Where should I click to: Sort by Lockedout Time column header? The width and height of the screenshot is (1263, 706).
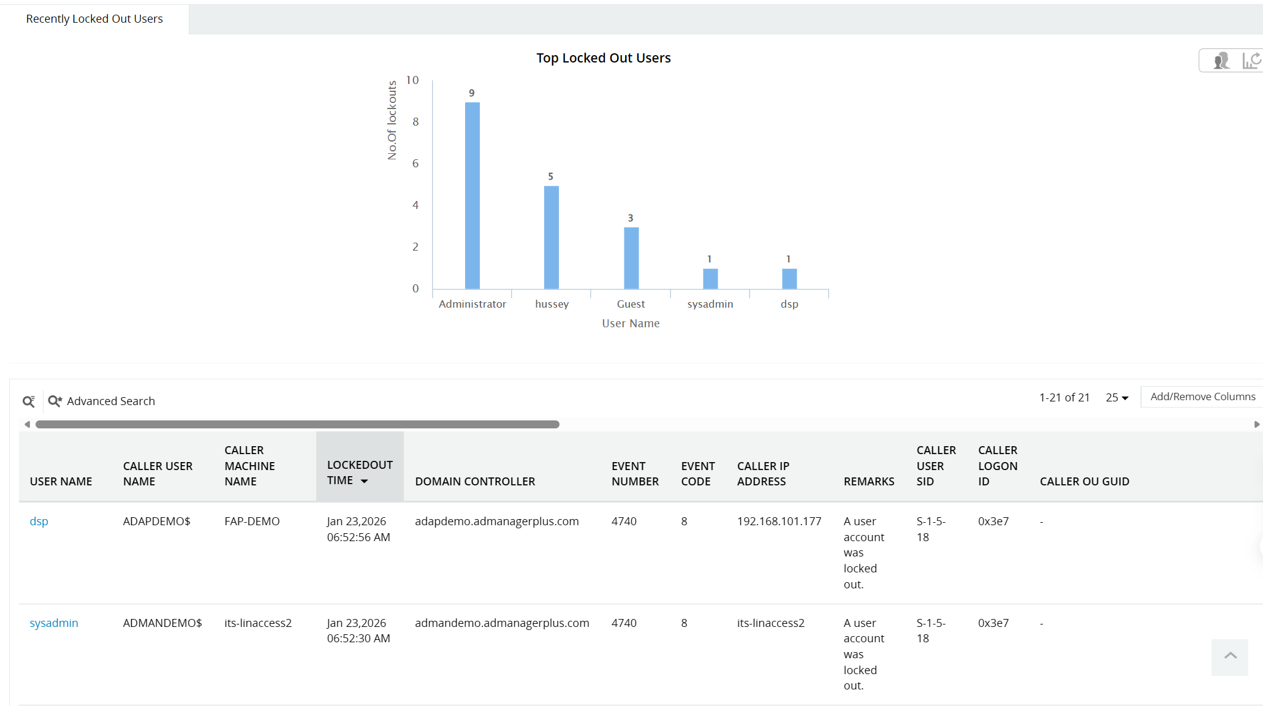[x=359, y=465]
